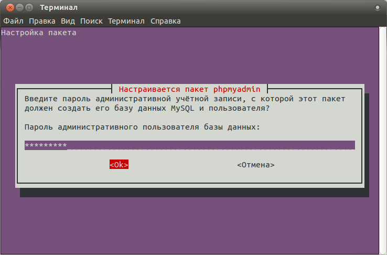The width and height of the screenshot is (387, 255).
Task: Cancel the dialog with the <Отмена> button
Action: tap(256, 165)
